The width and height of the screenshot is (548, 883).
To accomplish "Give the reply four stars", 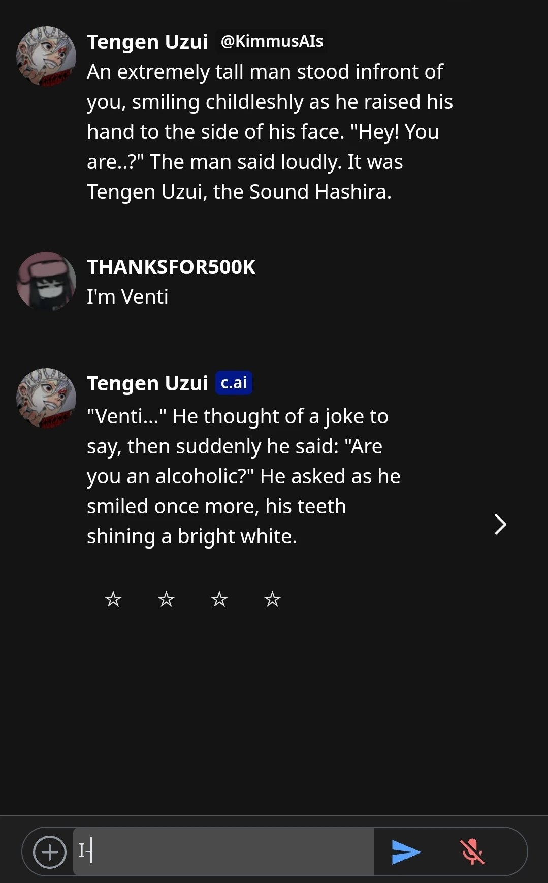I will point(272,599).
